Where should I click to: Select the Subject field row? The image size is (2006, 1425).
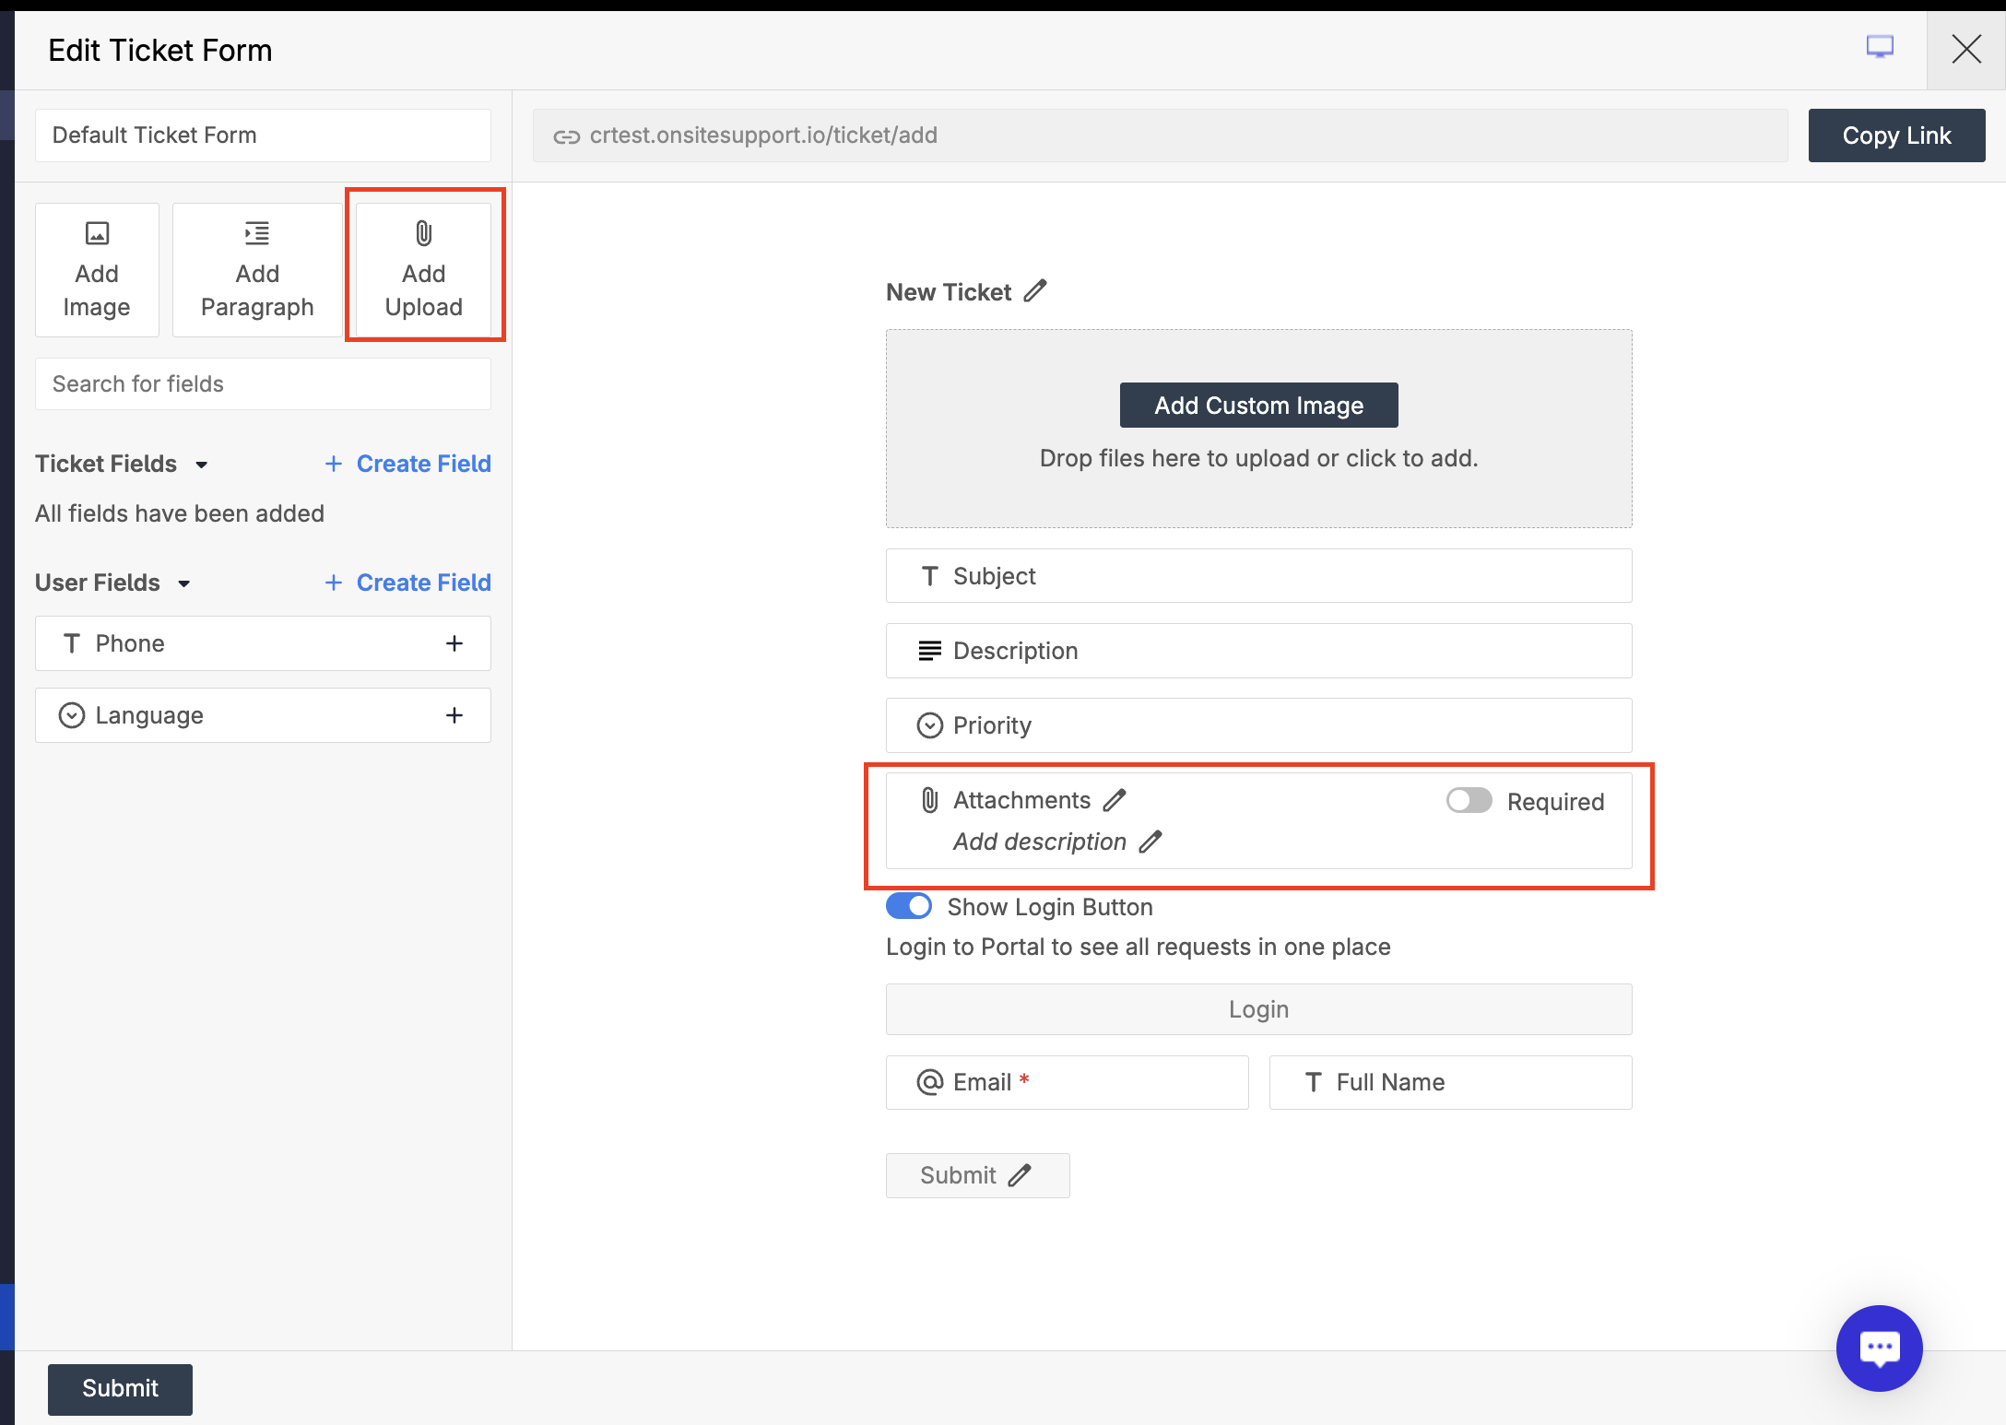pyautogui.click(x=1258, y=576)
